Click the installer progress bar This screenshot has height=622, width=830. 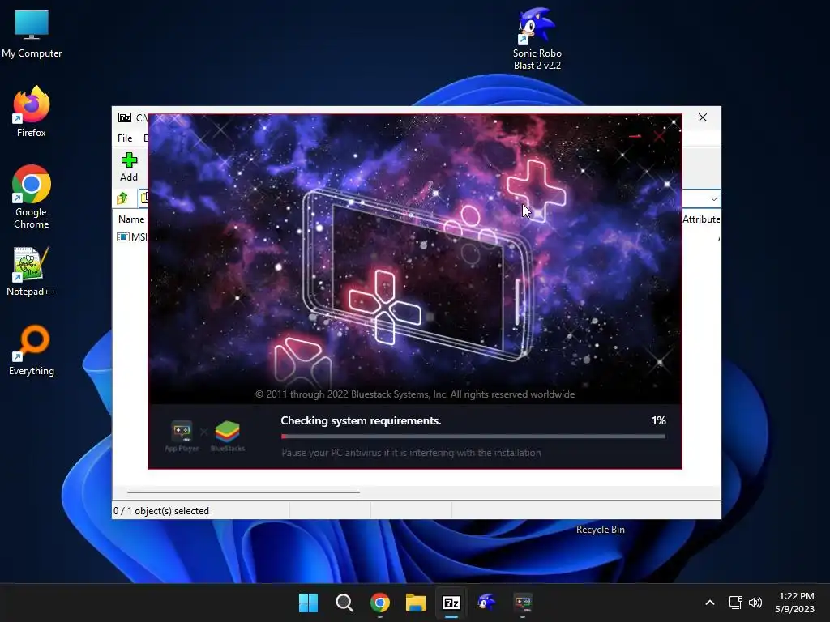pos(473,437)
